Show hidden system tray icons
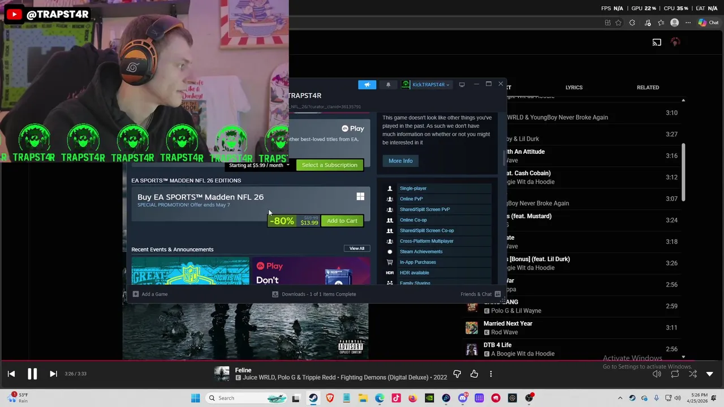This screenshot has width=724, height=407. click(620, 398)
